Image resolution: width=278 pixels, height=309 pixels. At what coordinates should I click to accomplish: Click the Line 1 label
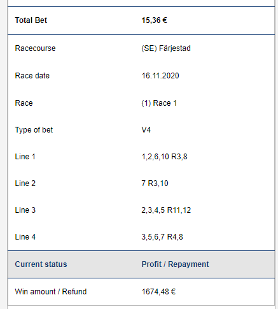(x=25, y=157)
